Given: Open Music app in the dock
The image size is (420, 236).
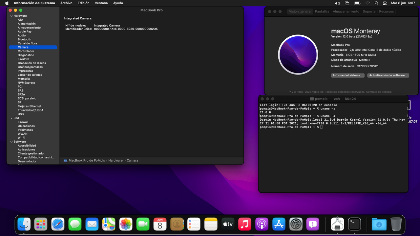Looking at the screenshot, I should [x=245, y=224].
